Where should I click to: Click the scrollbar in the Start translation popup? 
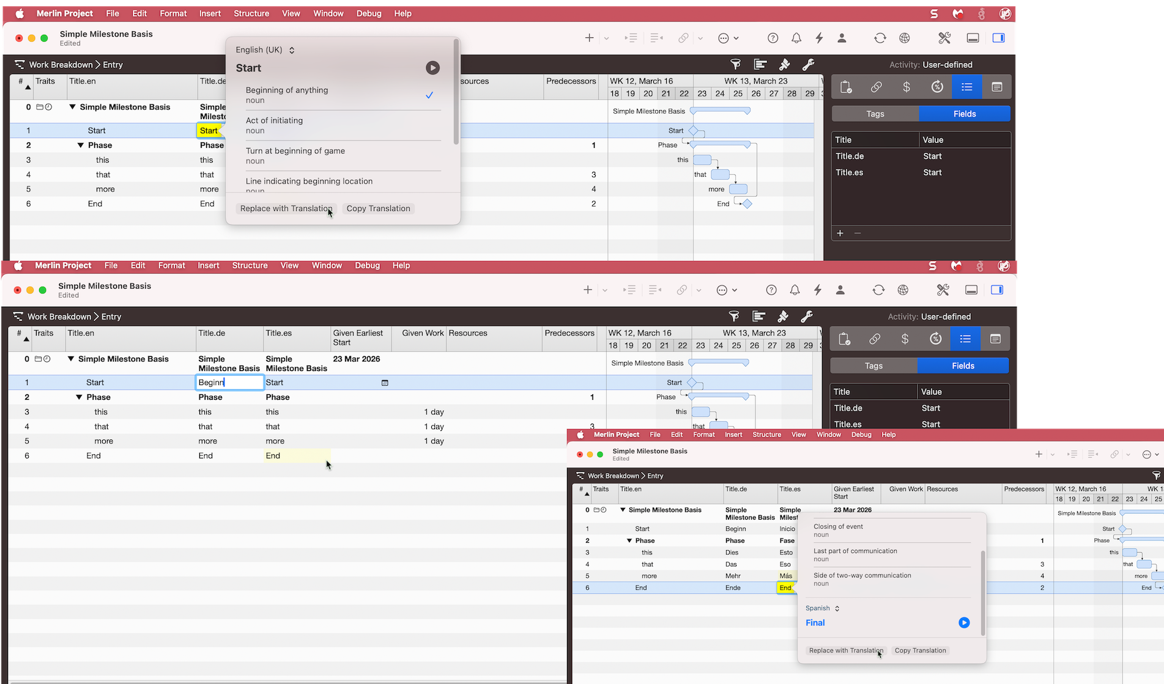[456, 92]
